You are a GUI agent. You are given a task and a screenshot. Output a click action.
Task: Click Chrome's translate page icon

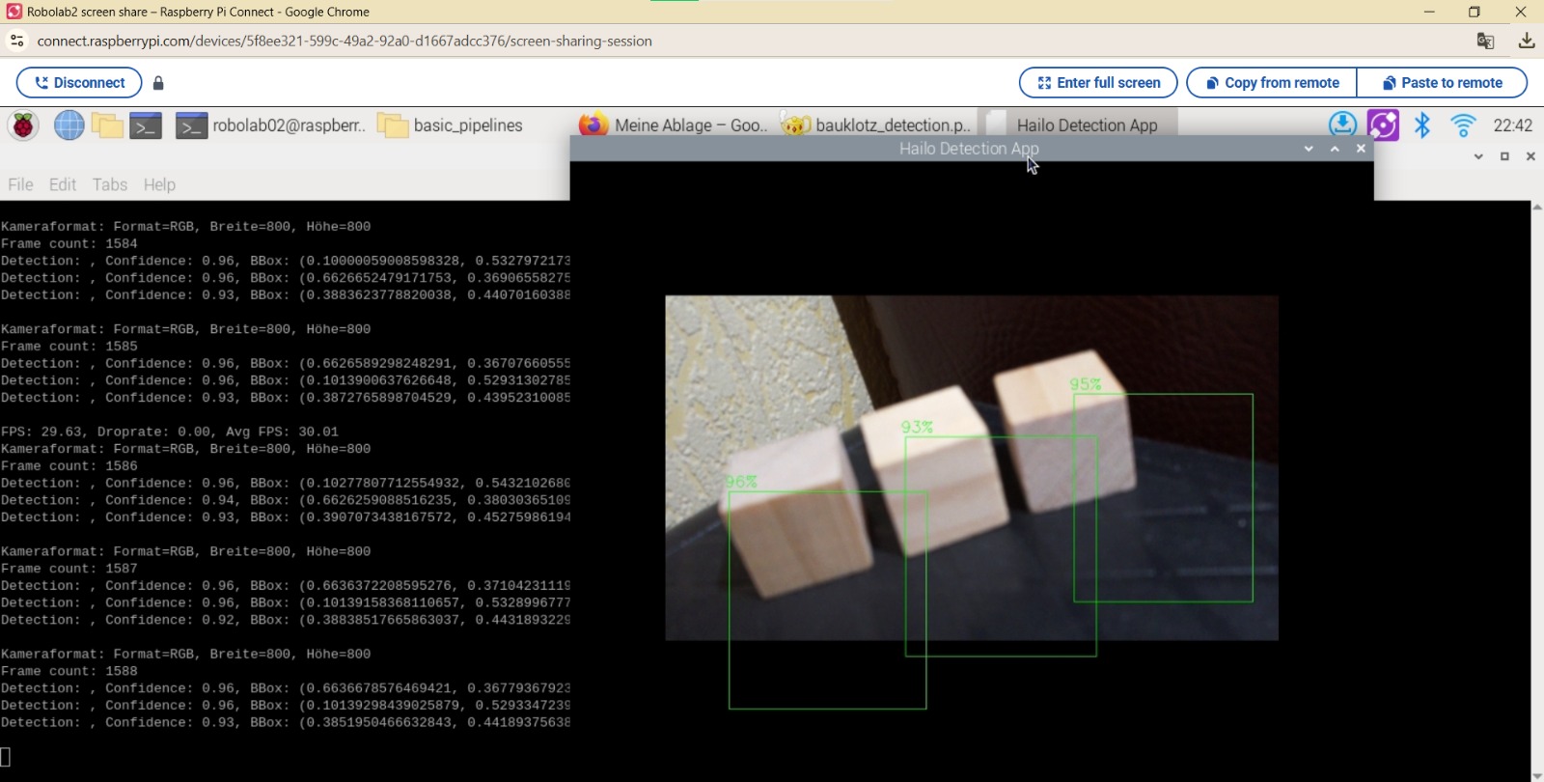point(1485,41)
